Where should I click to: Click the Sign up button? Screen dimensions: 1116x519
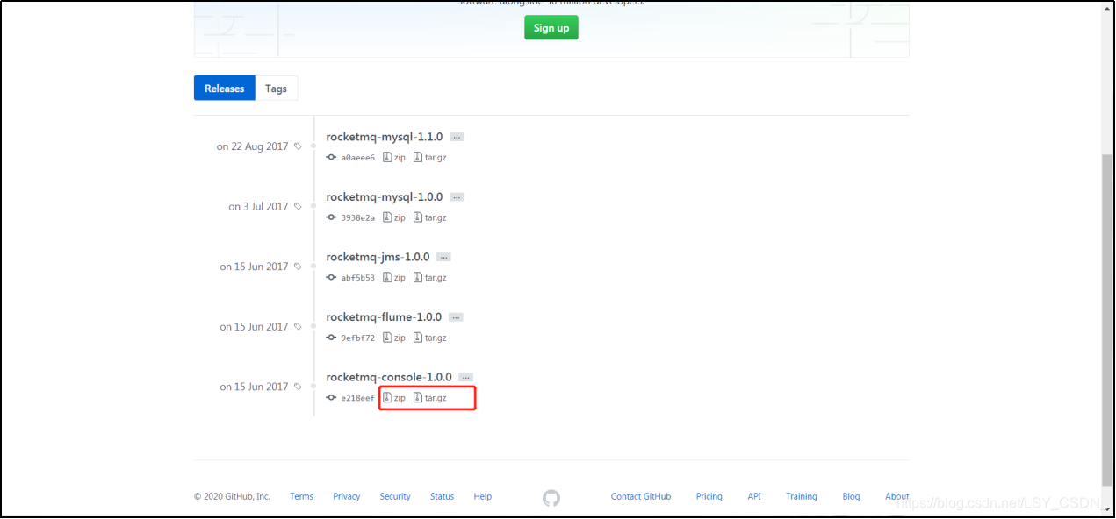(x=551, y=27)
